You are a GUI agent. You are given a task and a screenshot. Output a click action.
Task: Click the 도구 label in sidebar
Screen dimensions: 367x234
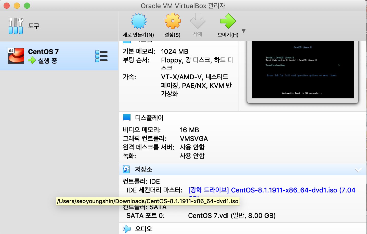pos(34,26)
